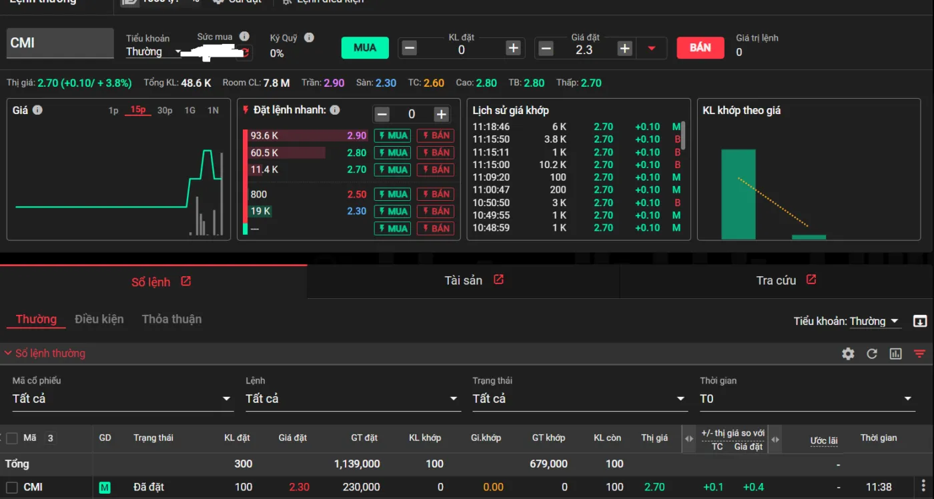Open the three-dot menu for CMI order
The height and width of the screenshot is (499, 934).
point(924,486)
